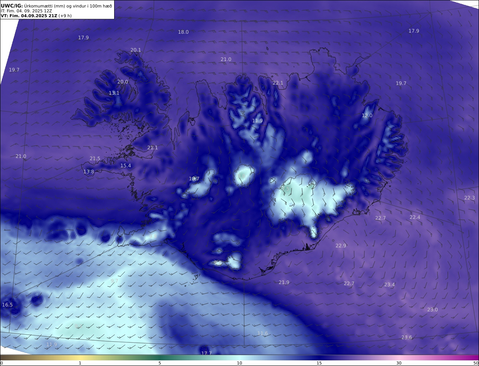This screenshot has height=366, width=479.
Task: Click the map value 23.4
Action: pos(390,285)
